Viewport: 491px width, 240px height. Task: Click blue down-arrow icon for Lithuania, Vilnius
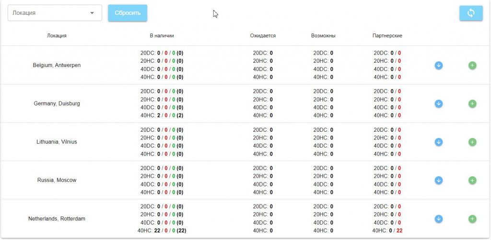pos(438,142)
